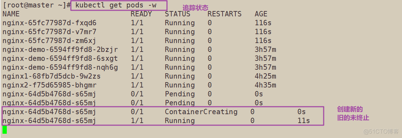Click the green terminal cursor block
The image size is (402, 138).
5,129
